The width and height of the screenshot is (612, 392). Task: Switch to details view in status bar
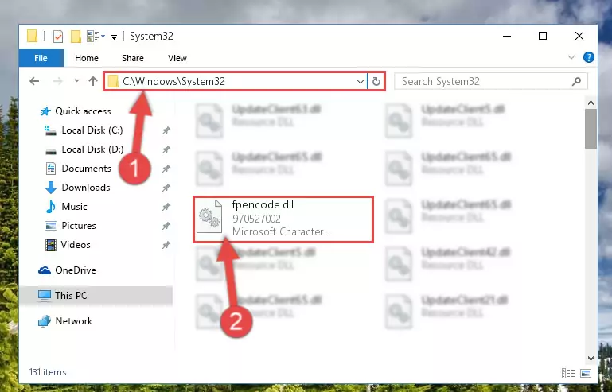click(568, 373)
